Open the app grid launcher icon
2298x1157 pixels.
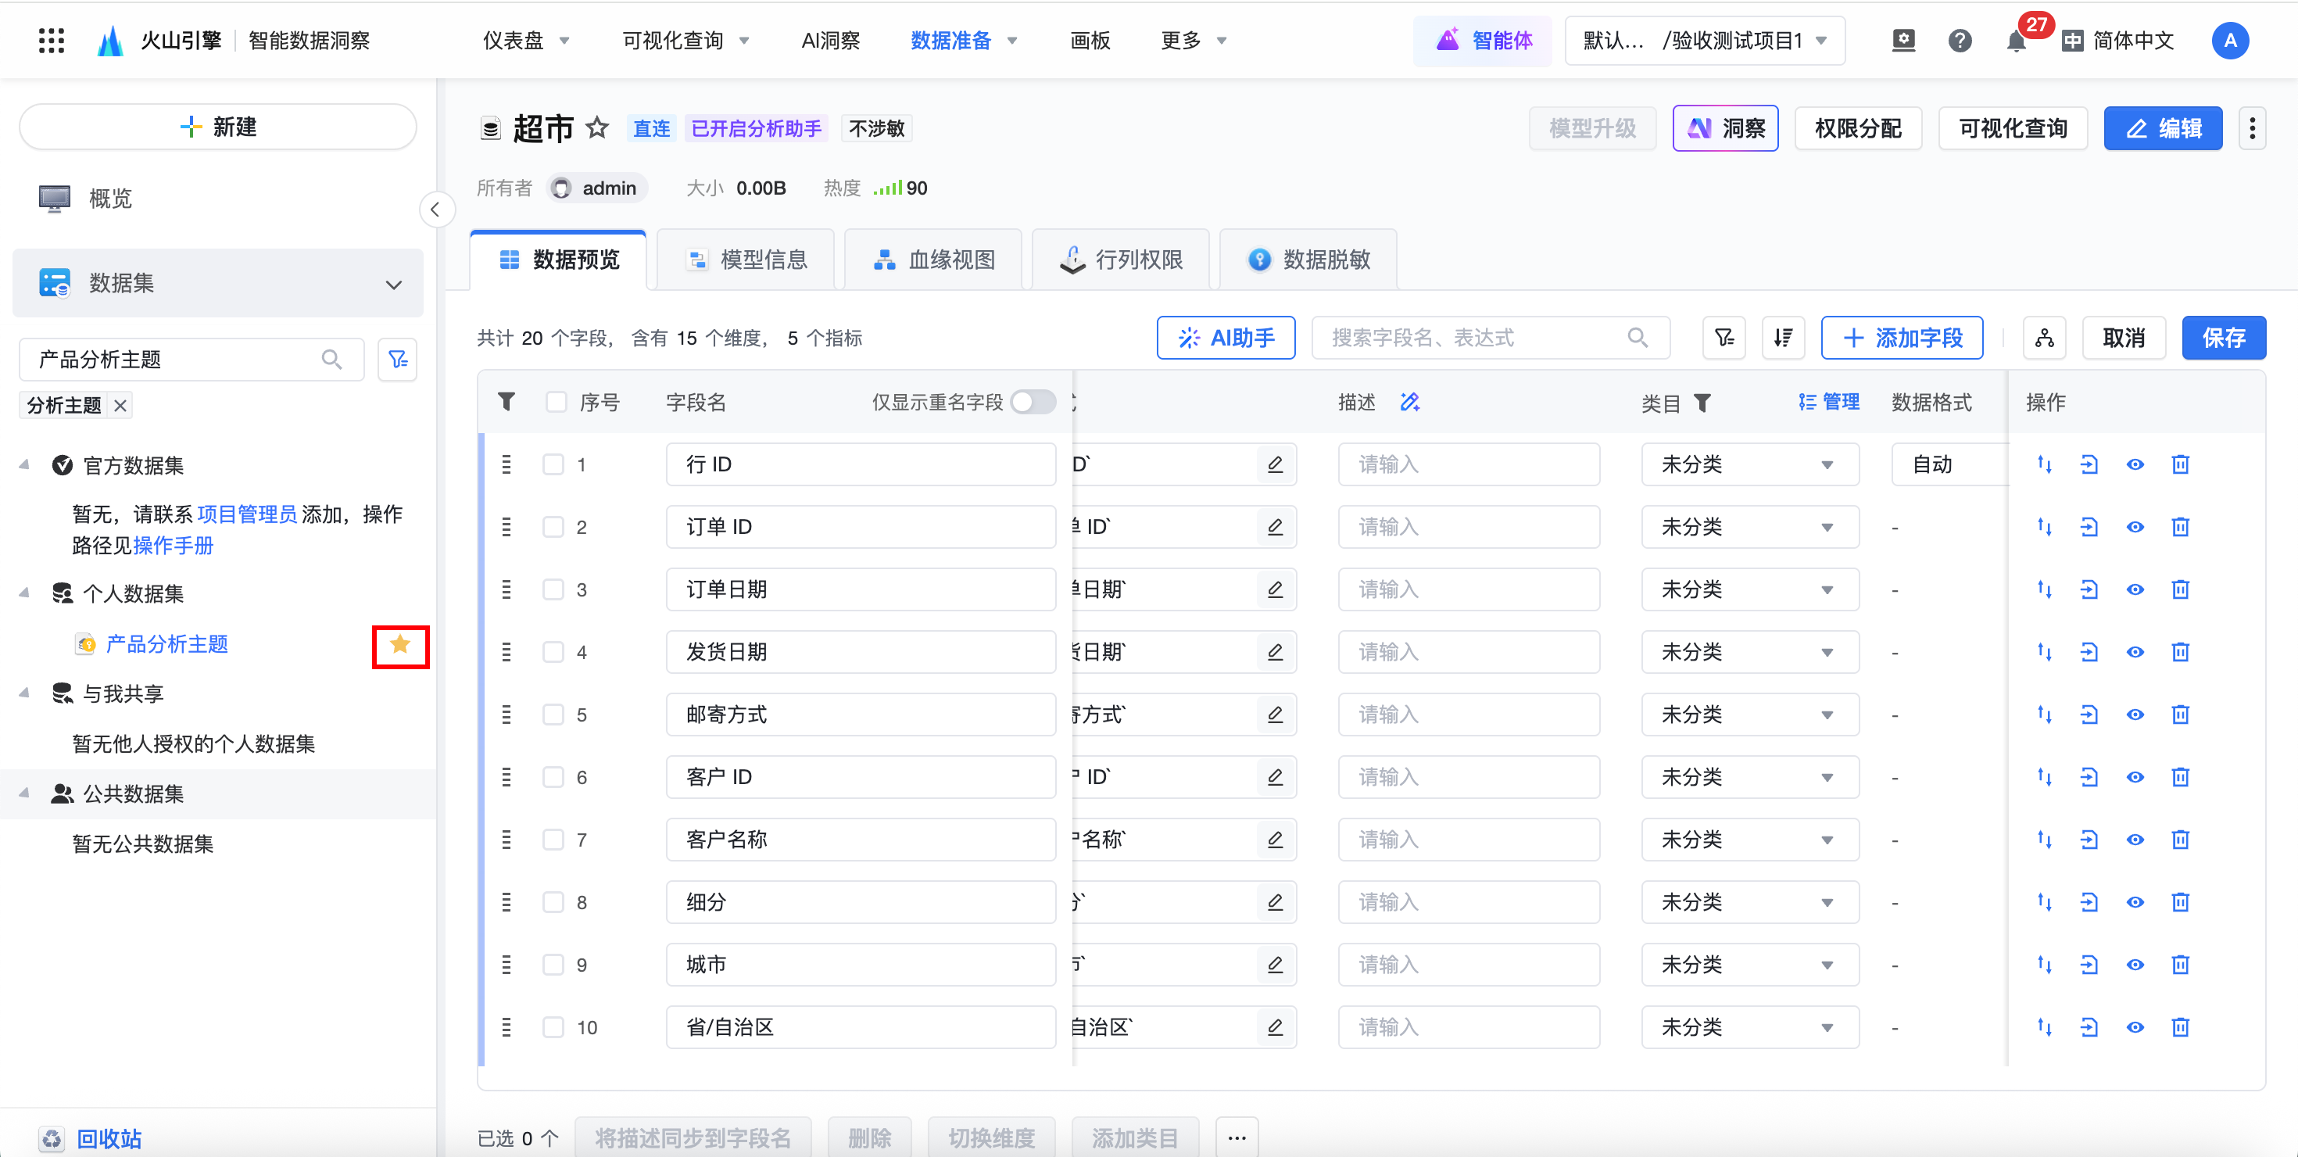coord(52,40)
